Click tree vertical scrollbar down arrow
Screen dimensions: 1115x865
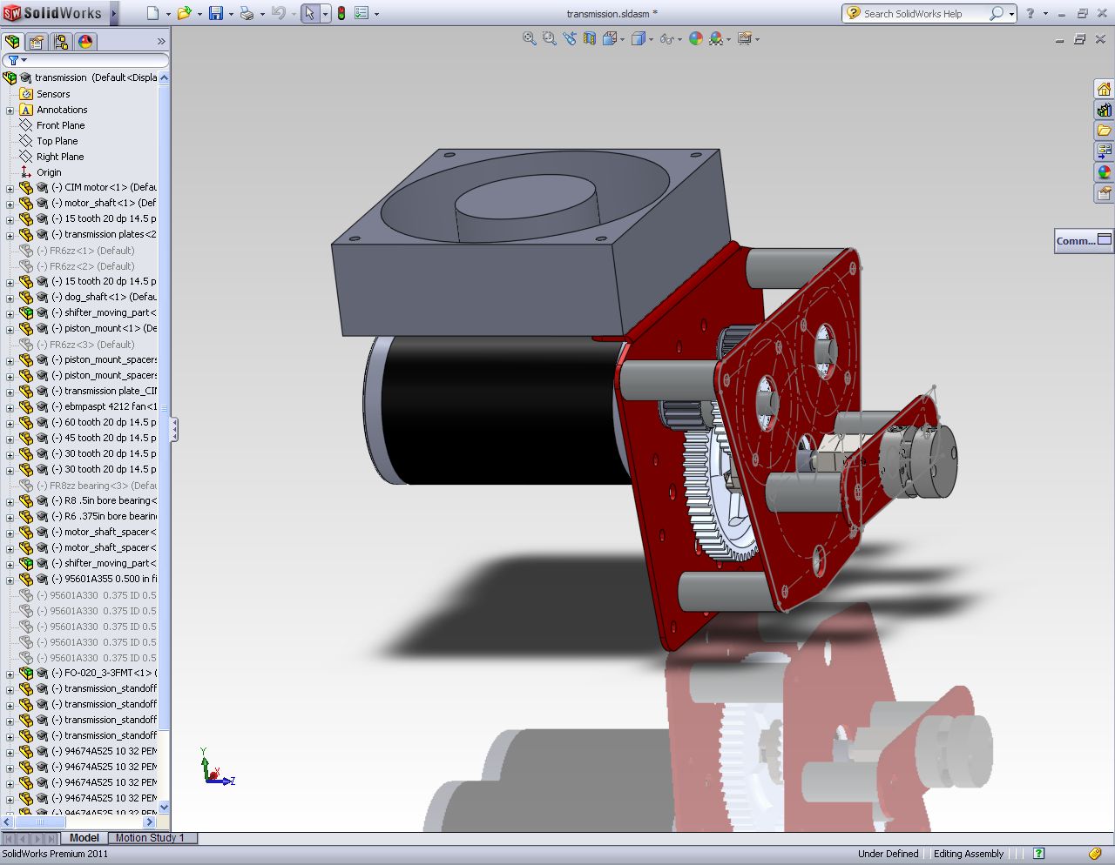point(164,808)
